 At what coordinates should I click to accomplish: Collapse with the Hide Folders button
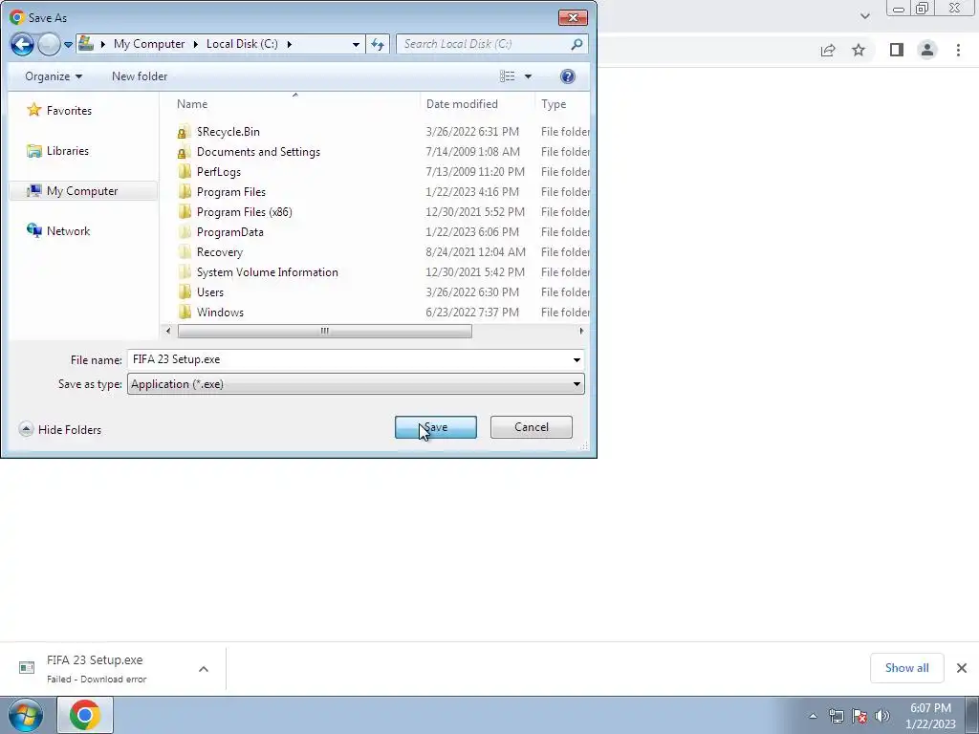point(60,429)
